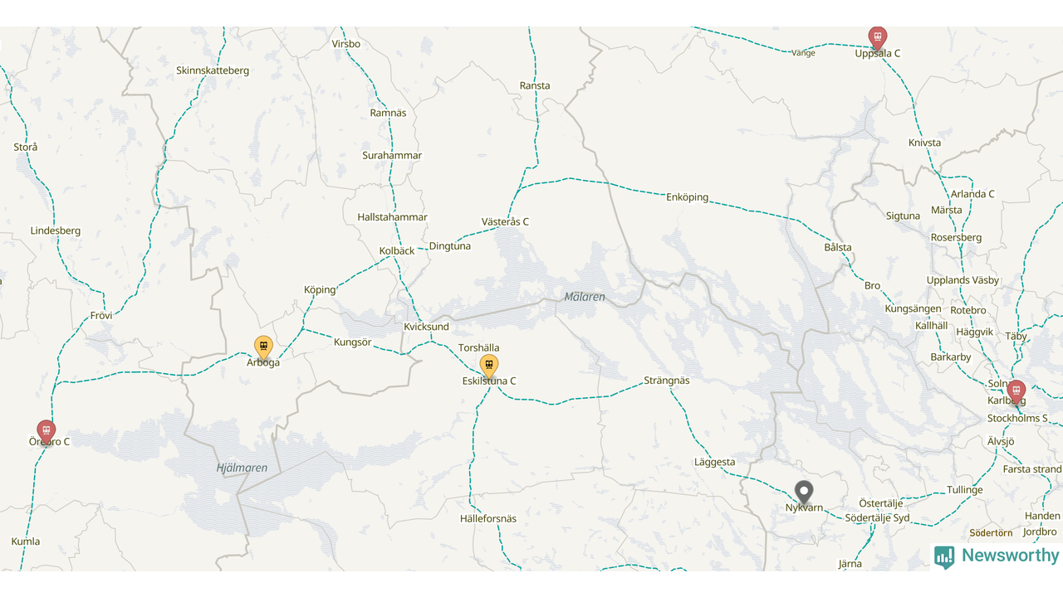Select the Köping town label
The height and width of the screenshot is (597, 1063).
click(x=320, y=290)
